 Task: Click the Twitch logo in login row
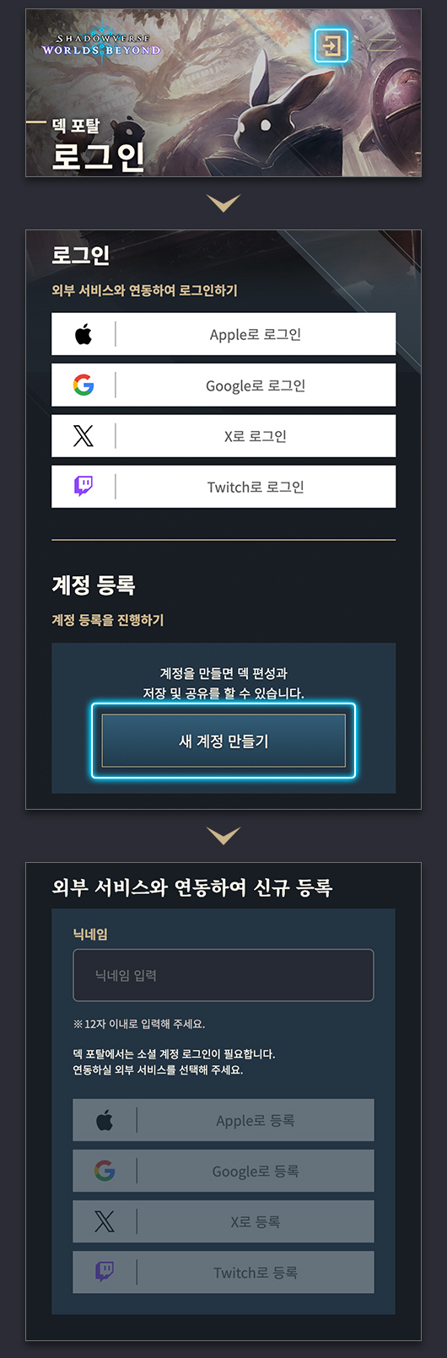(x=83, y=487)
